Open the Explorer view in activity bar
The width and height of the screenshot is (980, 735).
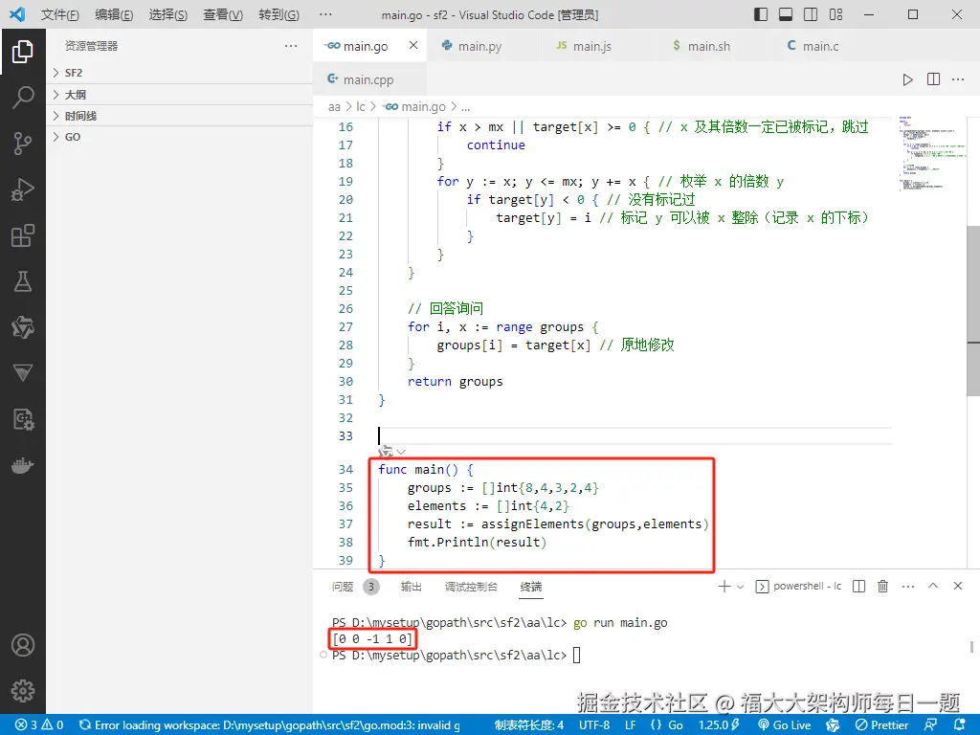(x=23, y=52)
